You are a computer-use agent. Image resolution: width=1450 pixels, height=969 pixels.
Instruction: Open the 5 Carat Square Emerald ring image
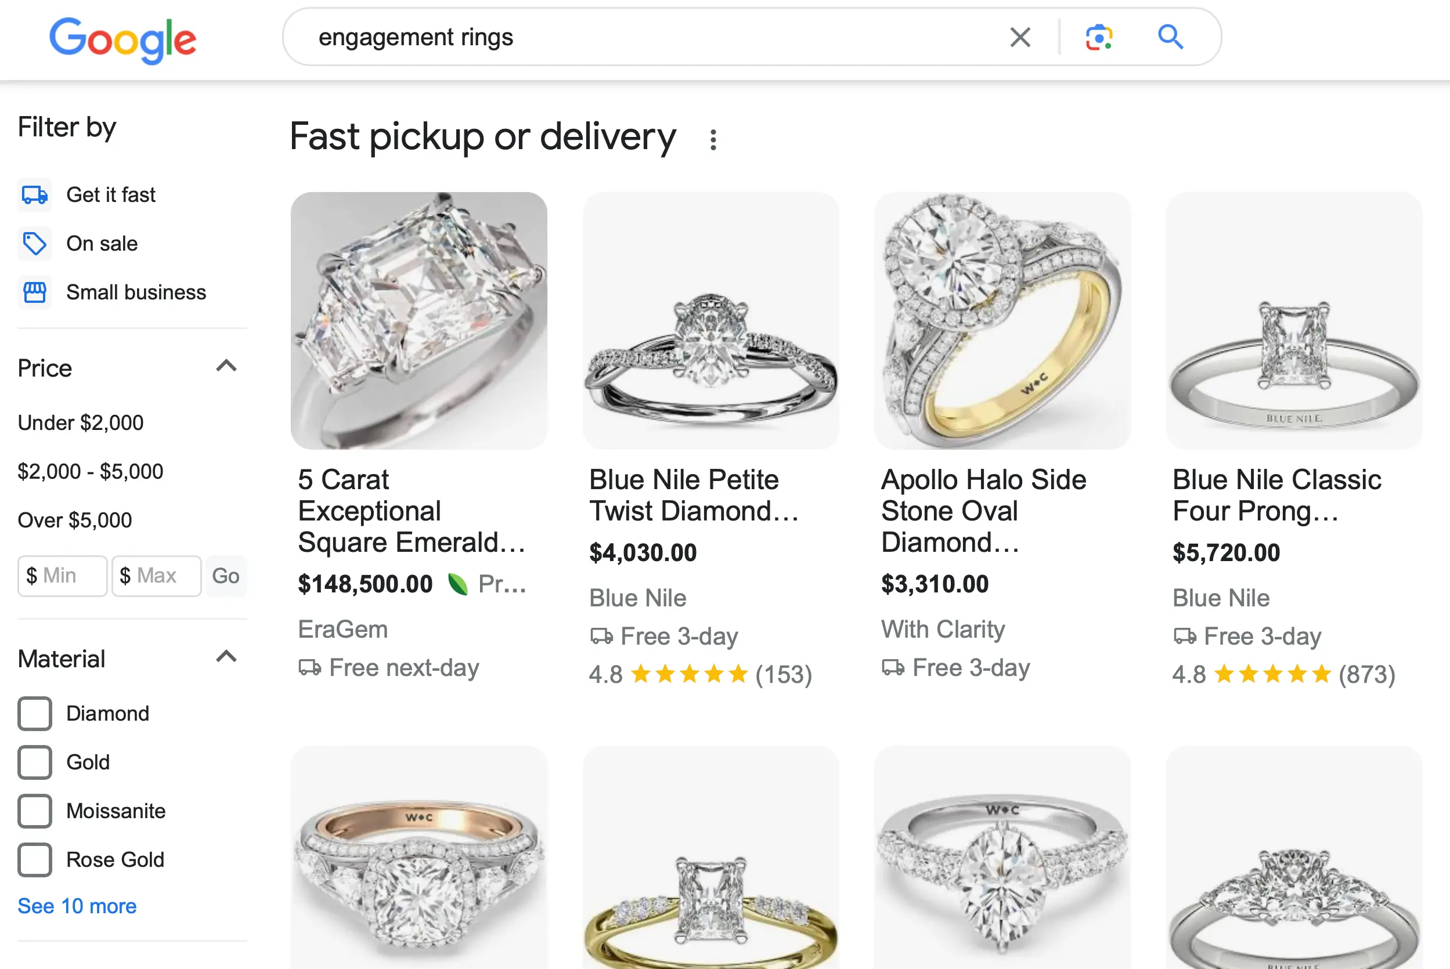(x=419, y=320)
